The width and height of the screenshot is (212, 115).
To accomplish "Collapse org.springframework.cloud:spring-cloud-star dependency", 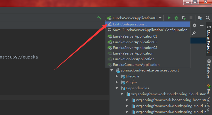I will pyautogui.click(x=122, y=94).
